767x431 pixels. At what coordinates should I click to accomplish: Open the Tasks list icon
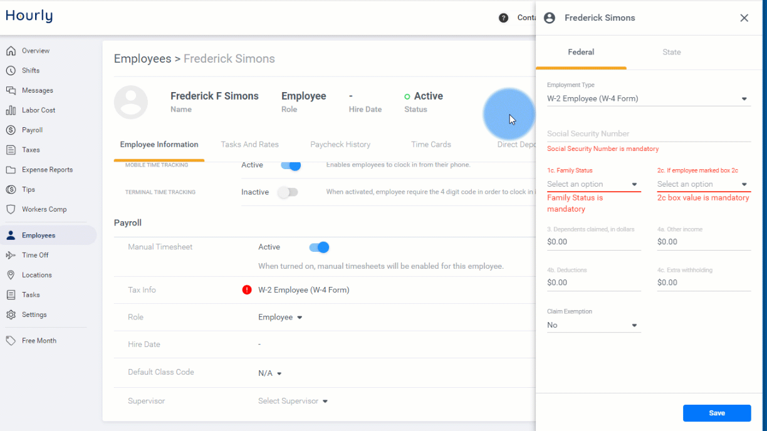(x=11, y=294)
